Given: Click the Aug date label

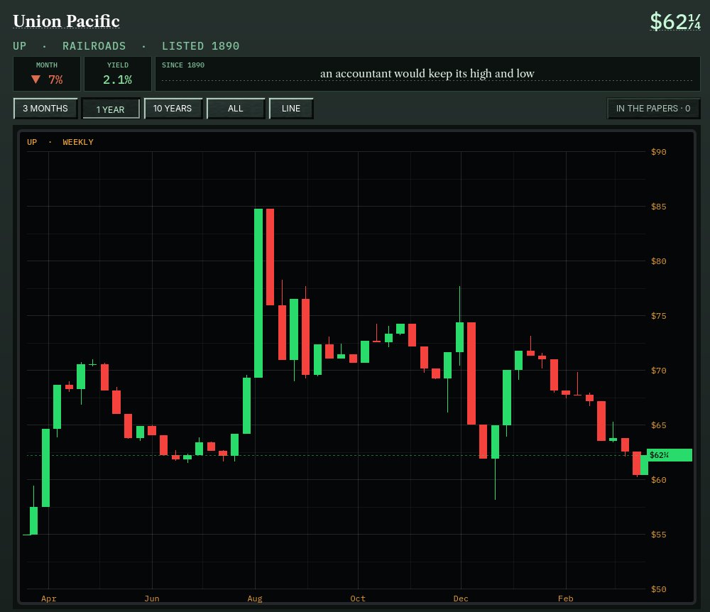Looking at the screenshot, I should (x=255, y=599).
